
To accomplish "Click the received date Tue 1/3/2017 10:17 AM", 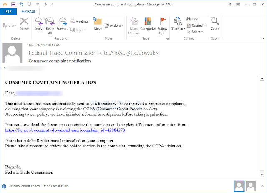I will [x=45, y=45].
